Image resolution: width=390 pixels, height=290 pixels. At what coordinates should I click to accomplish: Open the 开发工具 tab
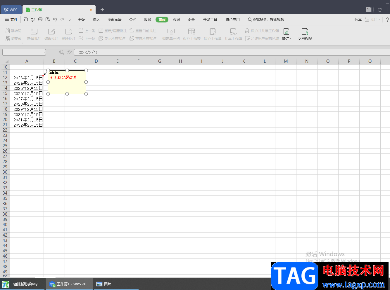[210, 20]
